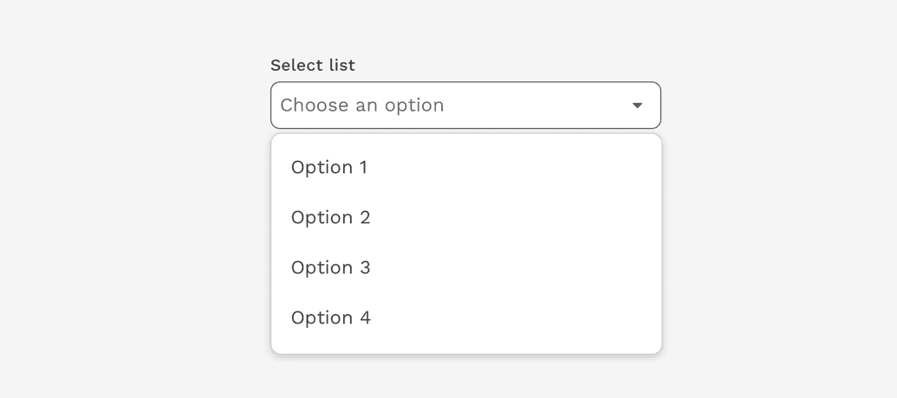Screen dimensions: 897x398
Task: Select Option 1 from the list
Action: coord(329,167)
